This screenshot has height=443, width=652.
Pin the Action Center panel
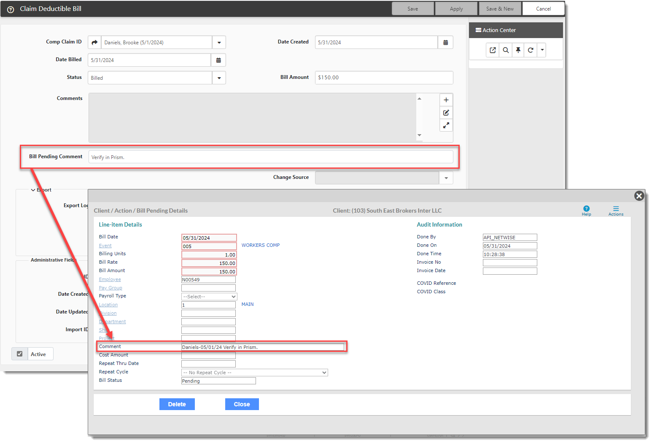click(x=518, y=50)
